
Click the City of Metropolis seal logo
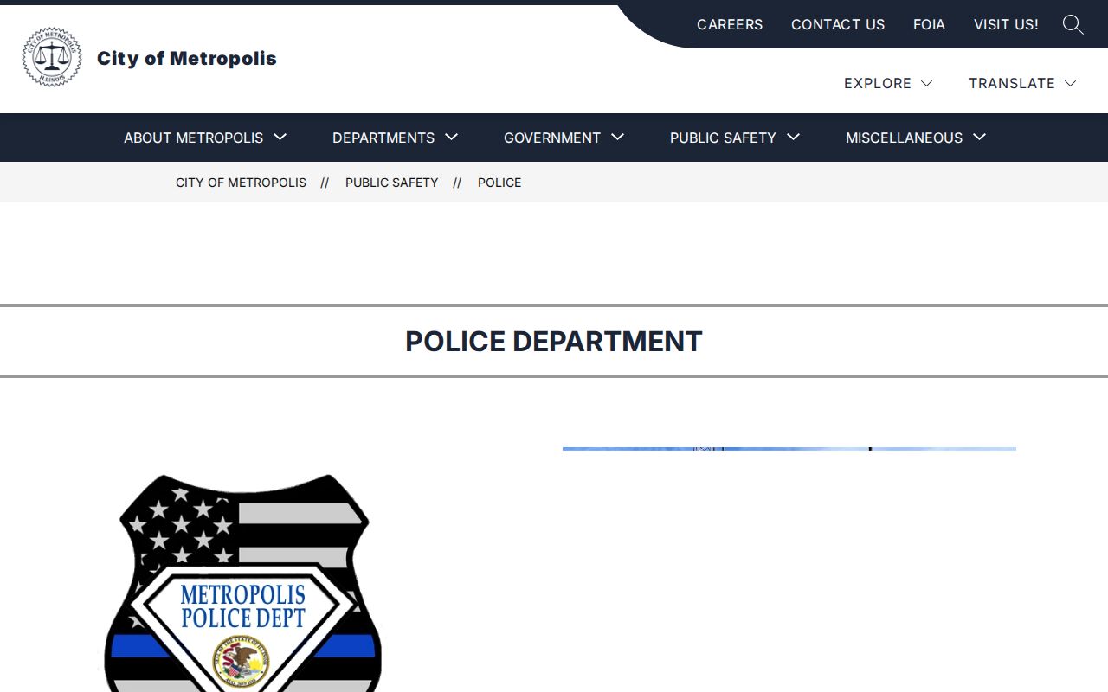[x=52, y=57]
